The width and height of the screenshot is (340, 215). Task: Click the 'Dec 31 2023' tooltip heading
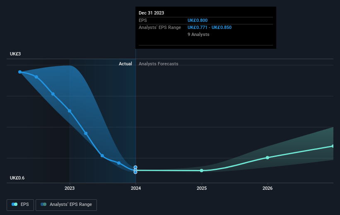[x=151, y=13]
